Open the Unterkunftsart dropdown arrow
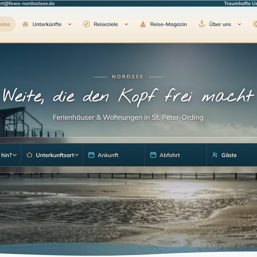Image resolution: width=257 pixels, height=257 pixels. point(77,155)
